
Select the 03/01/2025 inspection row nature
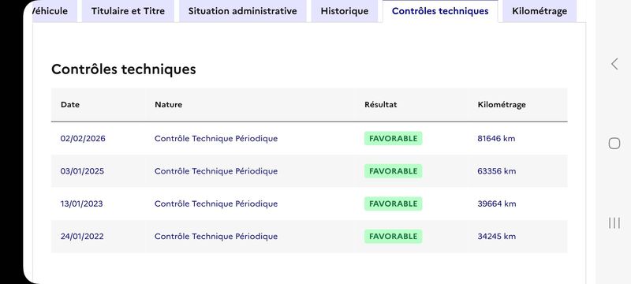(216, 171)
